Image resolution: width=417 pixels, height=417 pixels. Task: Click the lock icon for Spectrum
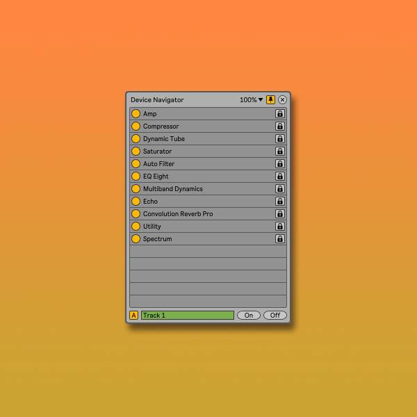click(280, 239)
